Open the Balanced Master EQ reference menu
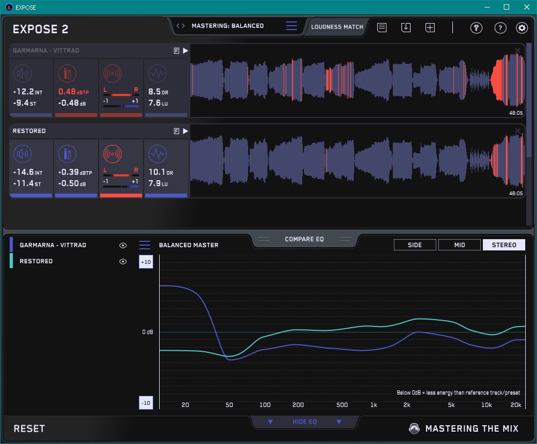 pos(145,245)
